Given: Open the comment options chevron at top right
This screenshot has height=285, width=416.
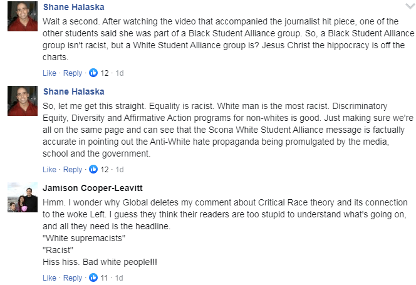Looking at the screenshot, I should point(410,6).
